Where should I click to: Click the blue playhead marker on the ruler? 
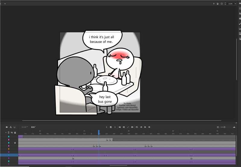coord(99,132)
